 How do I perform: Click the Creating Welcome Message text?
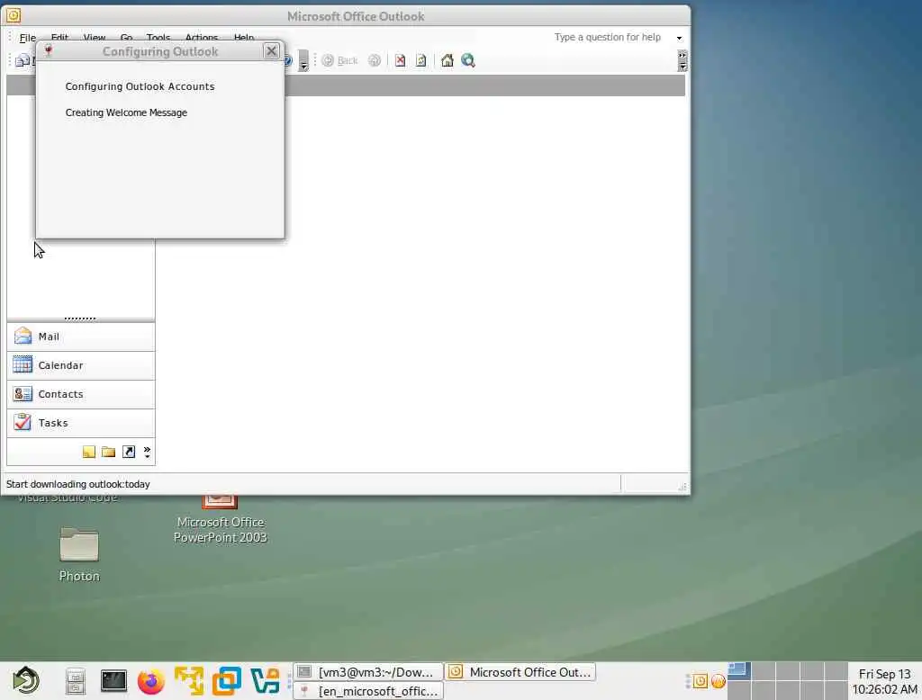(x=126, y=112)
